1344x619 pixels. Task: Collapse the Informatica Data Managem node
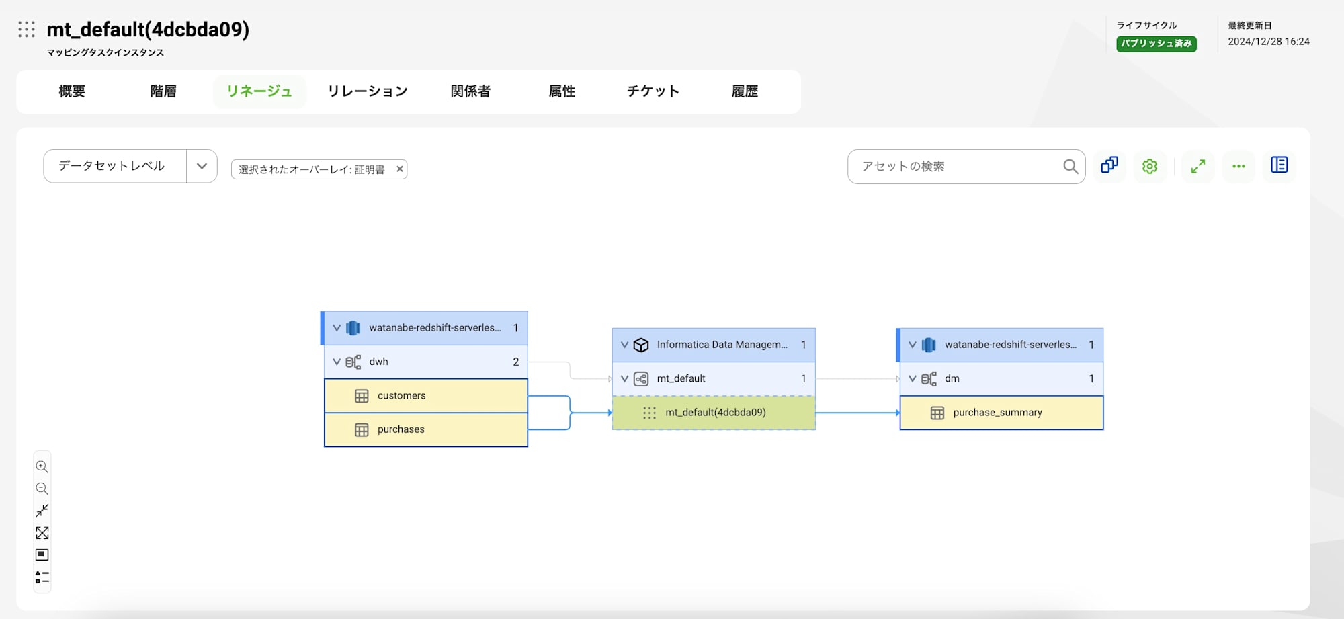click(x=624, y=345)
